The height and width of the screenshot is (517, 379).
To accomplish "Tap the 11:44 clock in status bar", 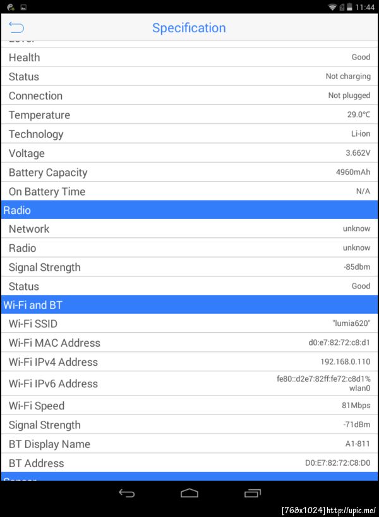I will (x=364, y=7).
